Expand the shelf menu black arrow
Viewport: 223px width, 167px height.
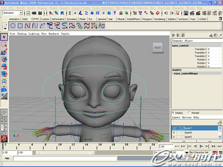(5, 29)
